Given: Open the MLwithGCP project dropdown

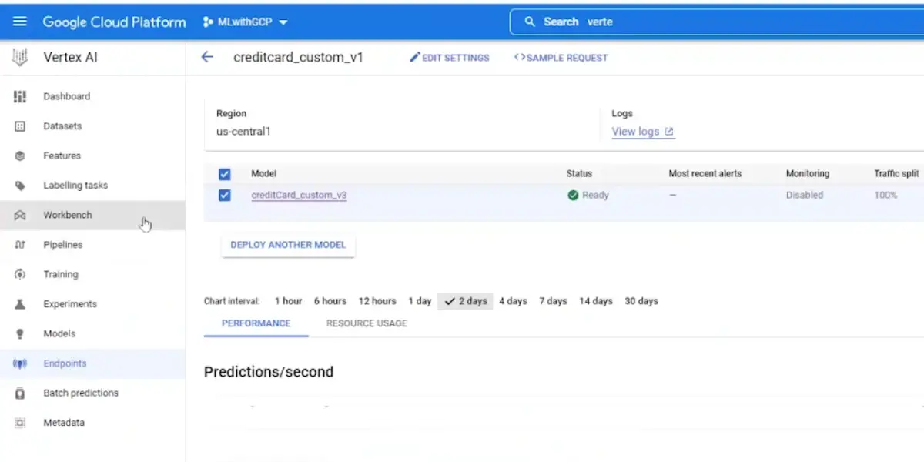Looking at the screenshot, I should 246,22.
